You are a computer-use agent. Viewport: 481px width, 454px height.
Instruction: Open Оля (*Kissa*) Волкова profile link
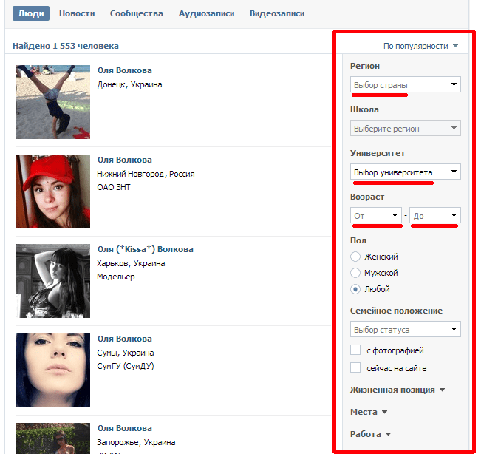pos(146,249)
